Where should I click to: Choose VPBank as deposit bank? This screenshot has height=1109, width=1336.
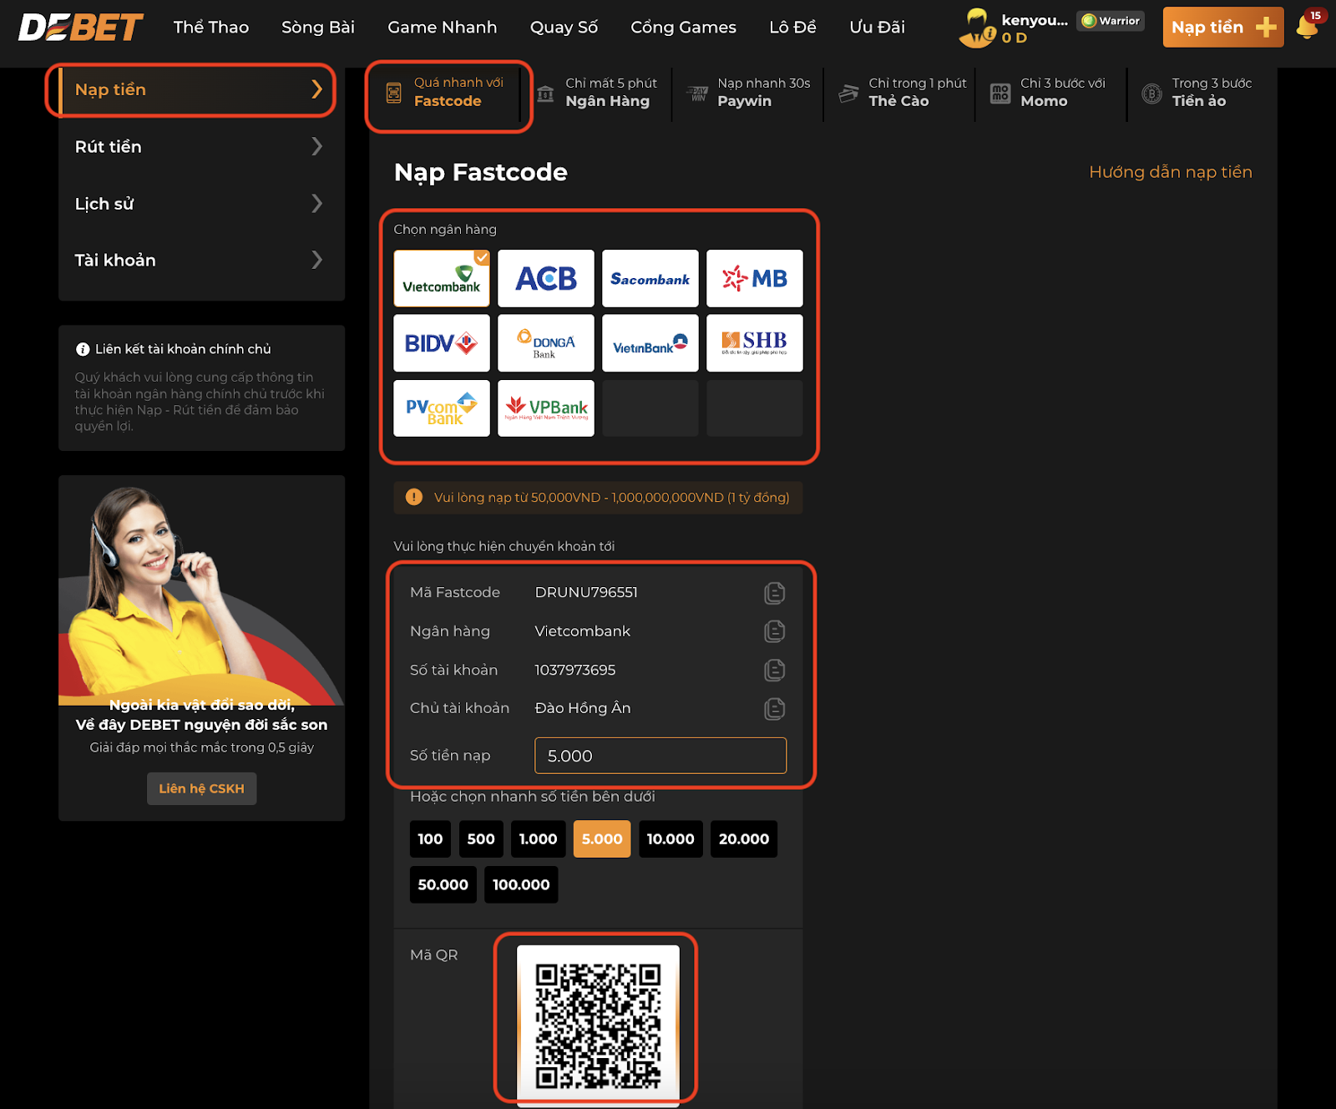tap(545, 408)
